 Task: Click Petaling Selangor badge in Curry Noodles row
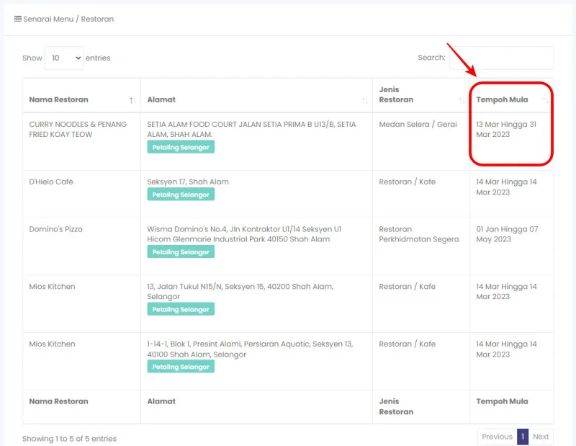click(181, 147)
